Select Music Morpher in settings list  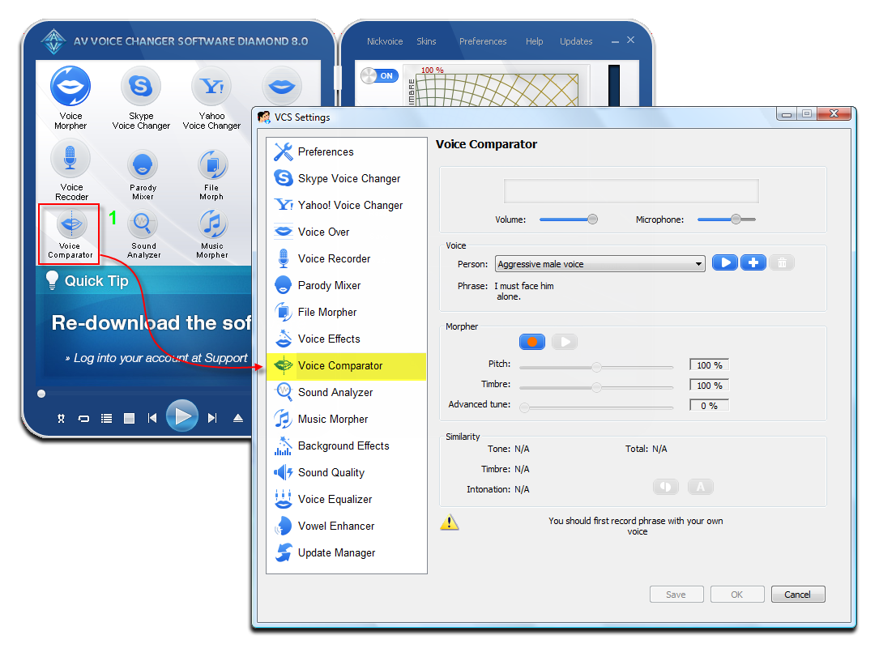click(x=347, y=419)
